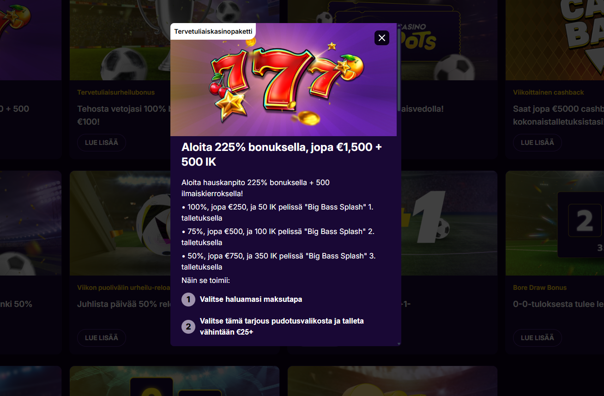Click the small down arrow of the popup scrollbar
Viewport: 604px width, 396px height.
pos(399,344)
